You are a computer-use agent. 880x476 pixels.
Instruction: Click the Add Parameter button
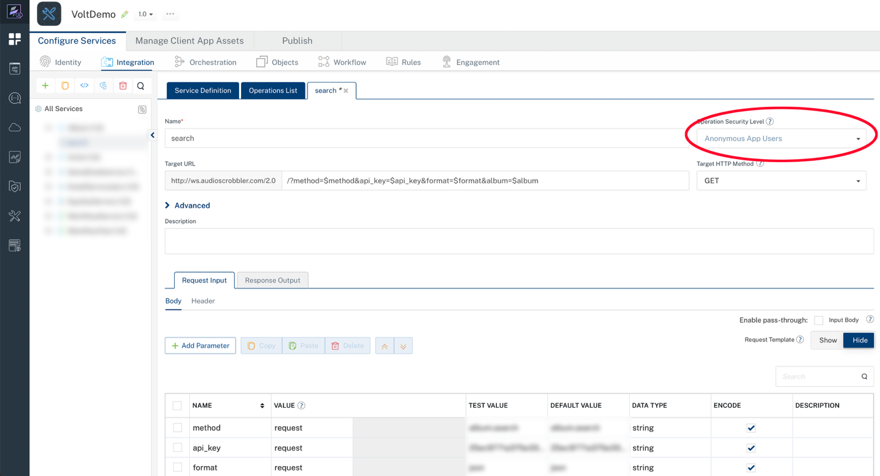200,346
